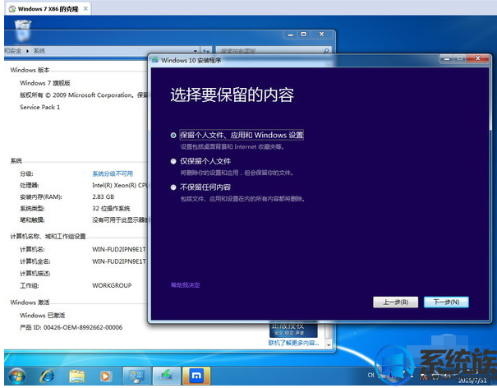Open the Windows Start menu orb

pos(17,376)
